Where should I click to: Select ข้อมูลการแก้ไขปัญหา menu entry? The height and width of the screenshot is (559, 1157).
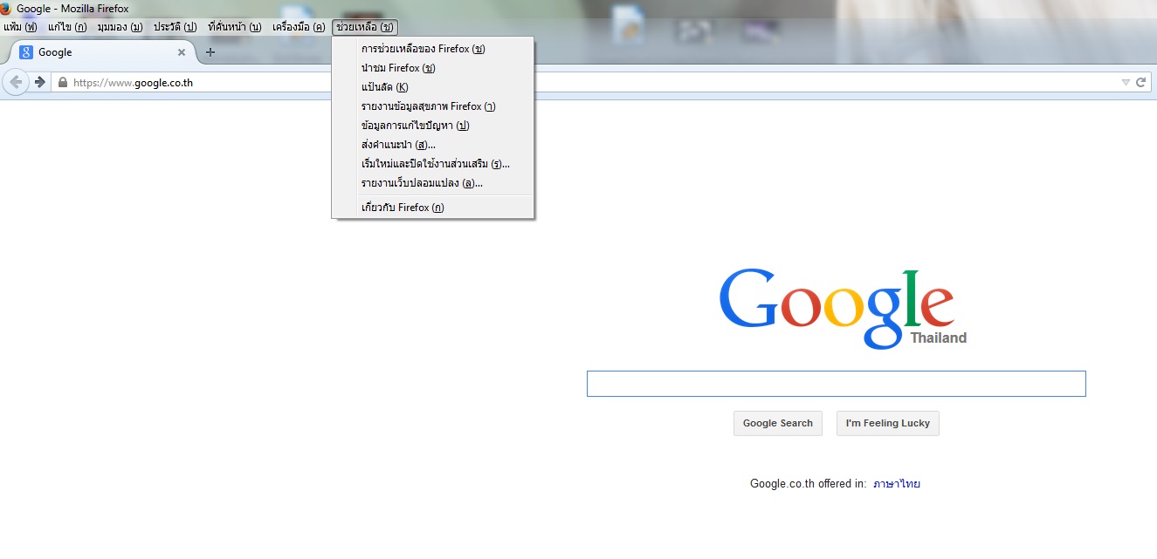pos(433,126)
